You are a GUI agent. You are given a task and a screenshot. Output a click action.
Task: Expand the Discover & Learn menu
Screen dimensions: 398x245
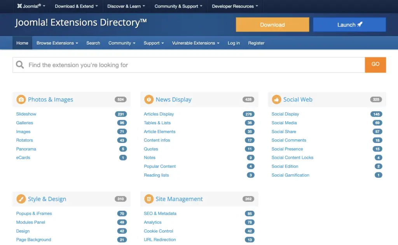126,6
